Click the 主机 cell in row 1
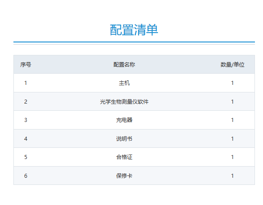 coord(124,83)
